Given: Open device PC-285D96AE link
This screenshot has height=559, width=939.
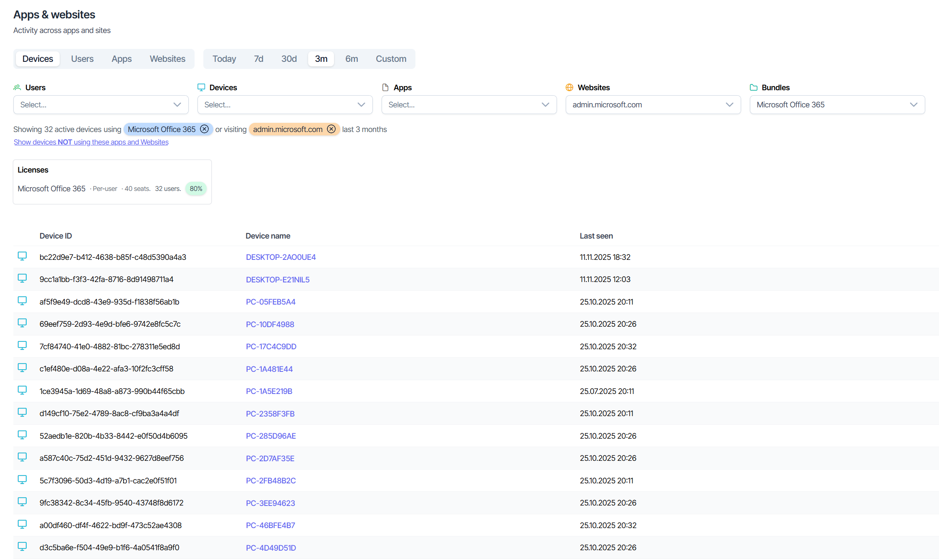Looking at the screenshot, I should point(271,436).
